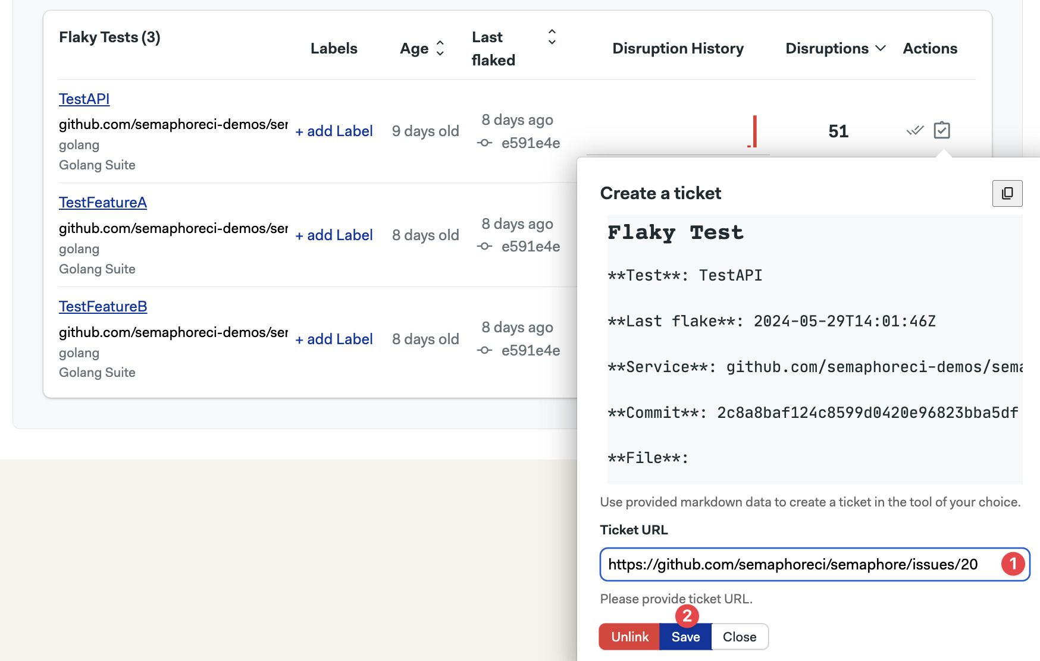Click the Labels column header

point(334,48)
